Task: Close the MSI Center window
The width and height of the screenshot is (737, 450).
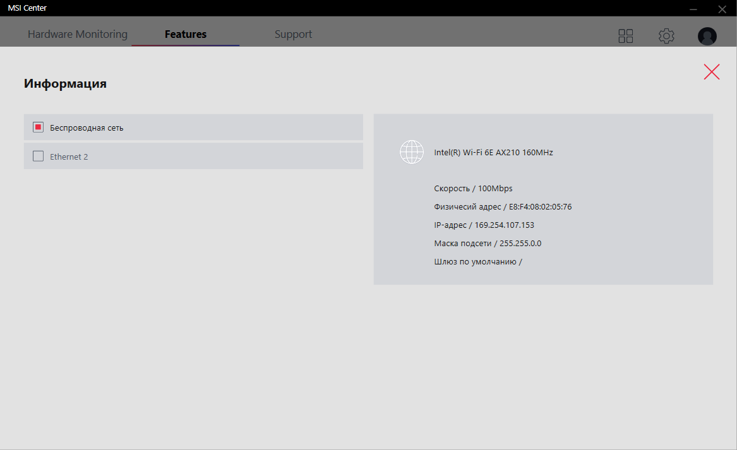Action: pyautogui.click(x=722, y=9)
